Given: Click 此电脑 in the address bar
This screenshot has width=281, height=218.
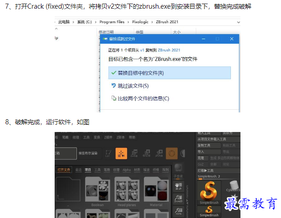Looking at the screenshot, I should coord(64,22).
